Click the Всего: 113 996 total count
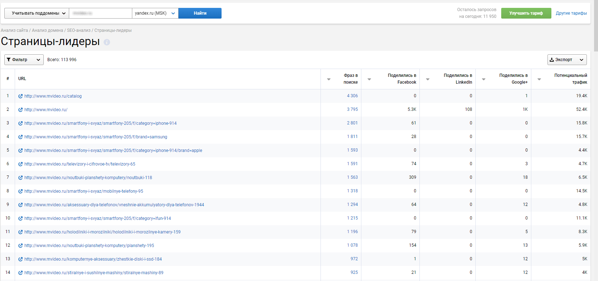The image size is (598, 281). (x=62, y=60)
